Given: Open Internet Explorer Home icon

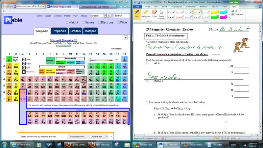Looking at the screenshot, I should 121,6.
